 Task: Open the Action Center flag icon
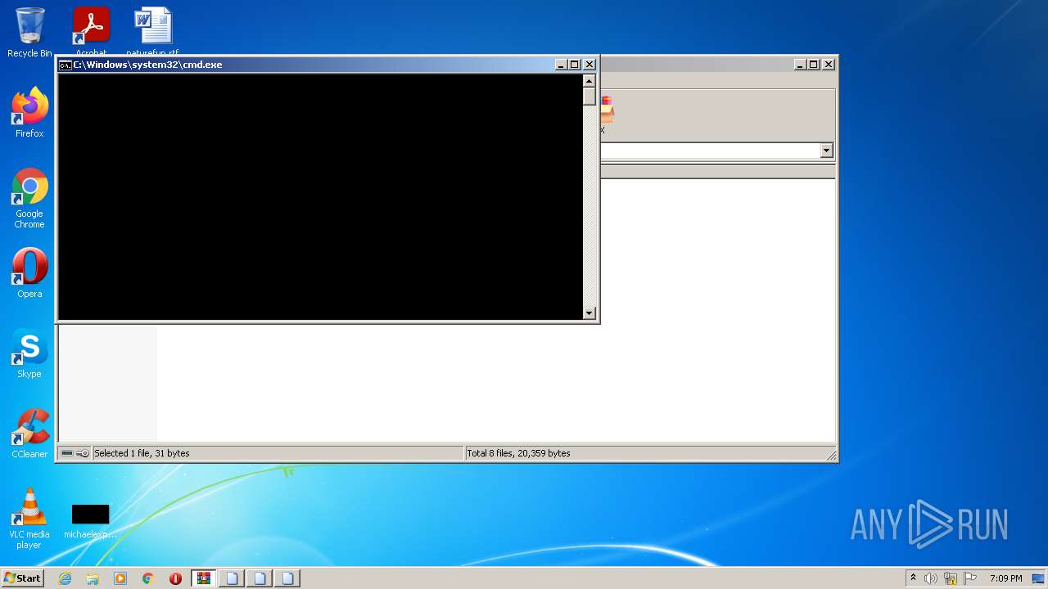point(970,578)
